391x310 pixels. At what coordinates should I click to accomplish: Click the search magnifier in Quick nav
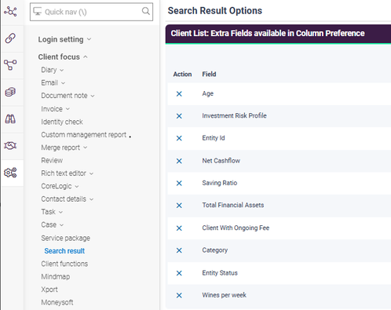(146, 11)
